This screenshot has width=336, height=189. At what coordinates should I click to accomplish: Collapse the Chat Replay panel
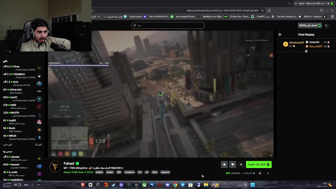pos(280,34)
